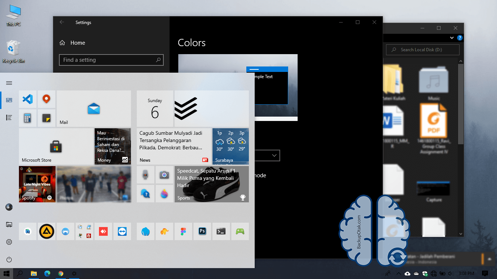Screen dimensions: 497x279
Task: Switch to All apps list in Start
Action: point(9,117)
